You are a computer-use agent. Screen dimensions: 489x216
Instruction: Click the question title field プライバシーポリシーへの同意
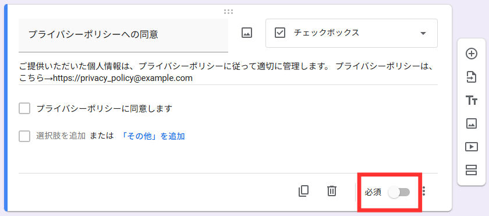(x=123, y=35)
